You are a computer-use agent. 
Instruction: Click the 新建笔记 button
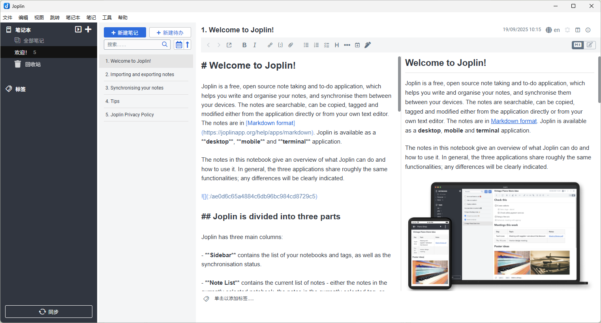click(x=125, y=32)
